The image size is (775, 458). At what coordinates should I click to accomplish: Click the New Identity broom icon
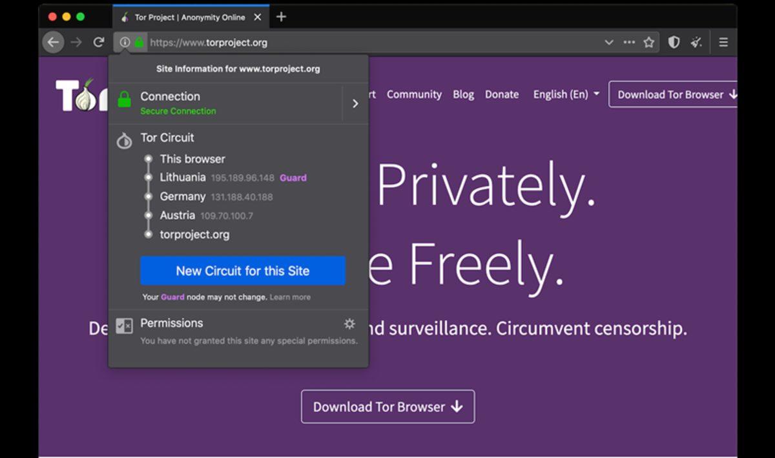pyautogui.click(x=696, y=41)
